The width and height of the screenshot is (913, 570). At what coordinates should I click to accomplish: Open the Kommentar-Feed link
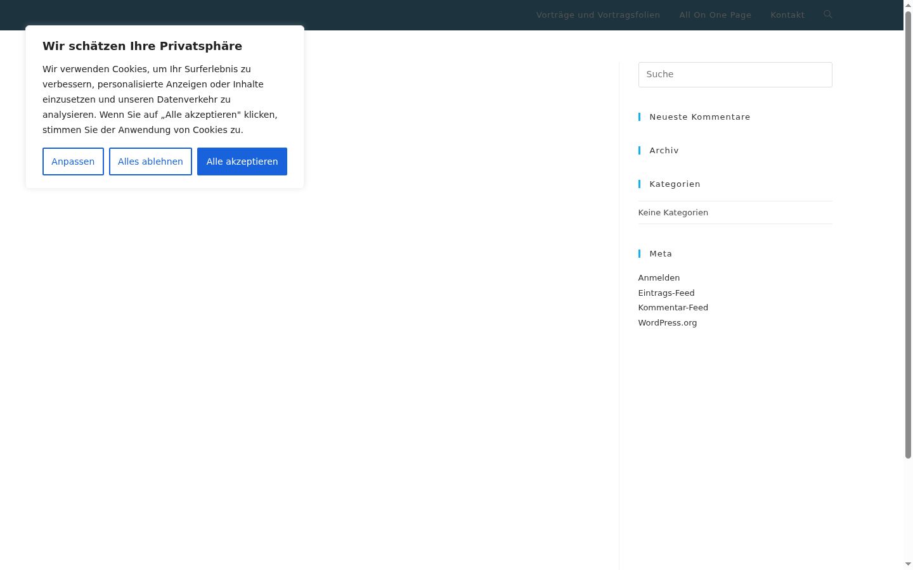point(673,308)
